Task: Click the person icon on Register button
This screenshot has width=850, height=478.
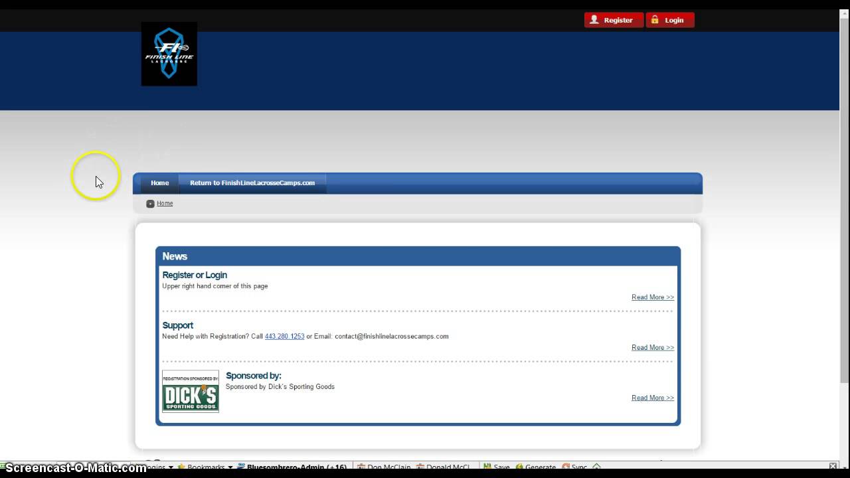Action: (594, 20)
